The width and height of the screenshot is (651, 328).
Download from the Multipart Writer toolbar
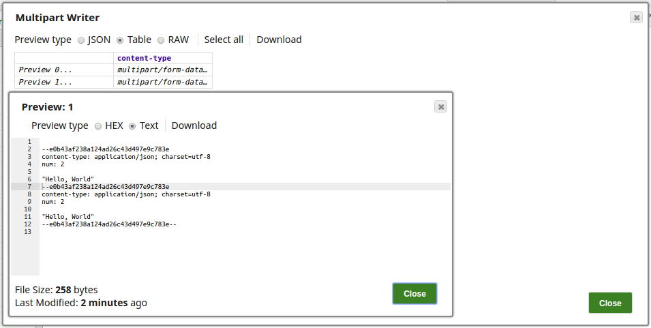pos(279,40)
